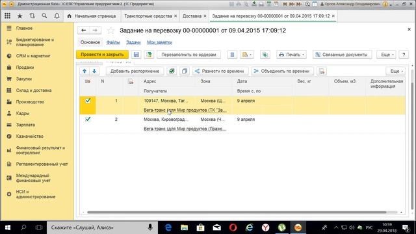Select address cell Москва, Кировоград...
The height and width of the screenshot is (234, 416).
166,120
